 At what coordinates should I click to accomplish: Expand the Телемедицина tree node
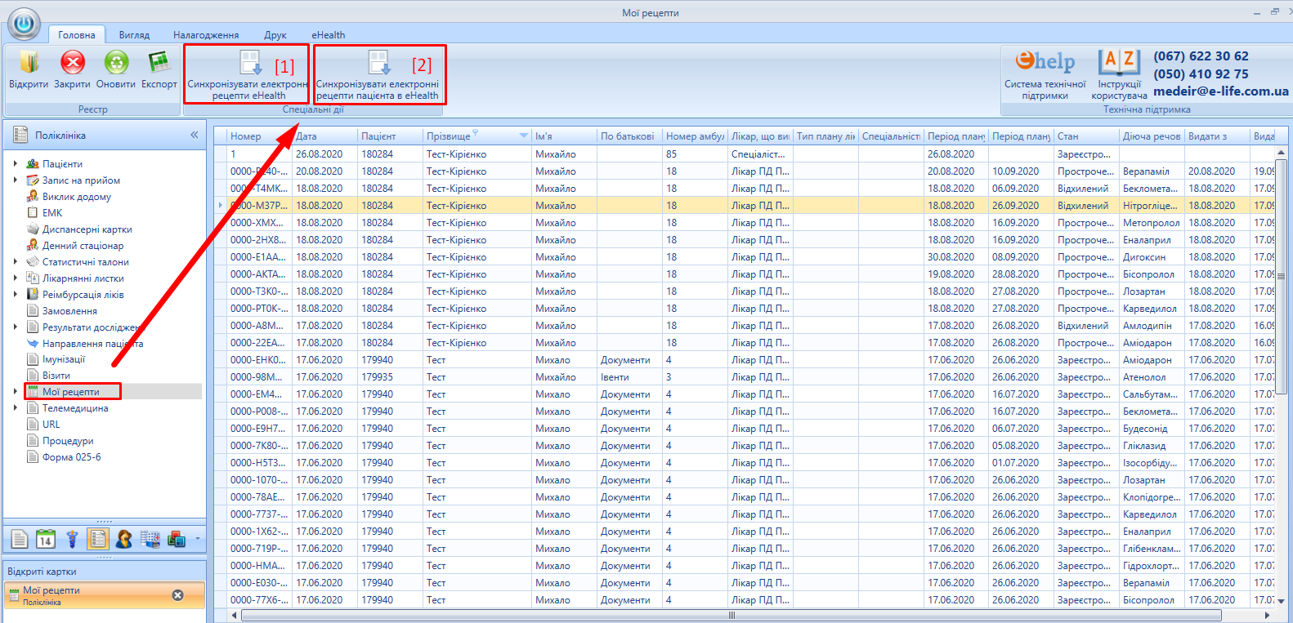(x=16, y=408)
